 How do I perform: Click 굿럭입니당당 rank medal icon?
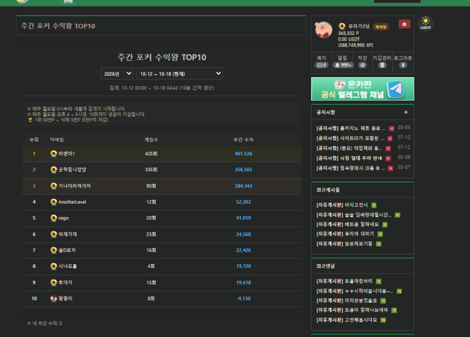53,169
